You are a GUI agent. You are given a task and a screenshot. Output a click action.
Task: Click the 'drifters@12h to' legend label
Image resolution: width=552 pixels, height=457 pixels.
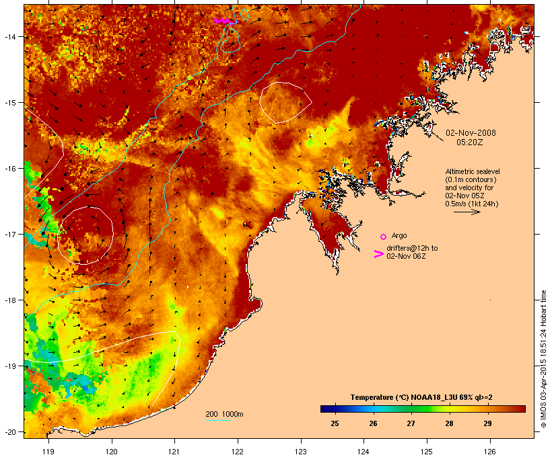tap(412, 248)
